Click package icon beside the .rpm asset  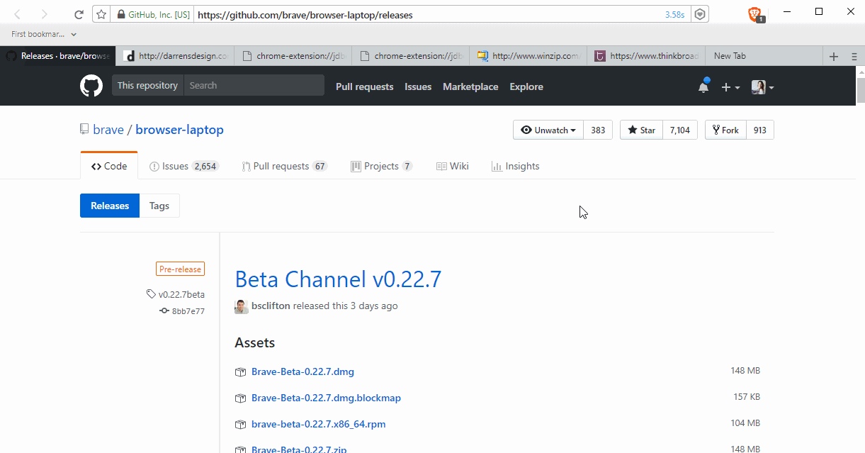pos(240,425)
